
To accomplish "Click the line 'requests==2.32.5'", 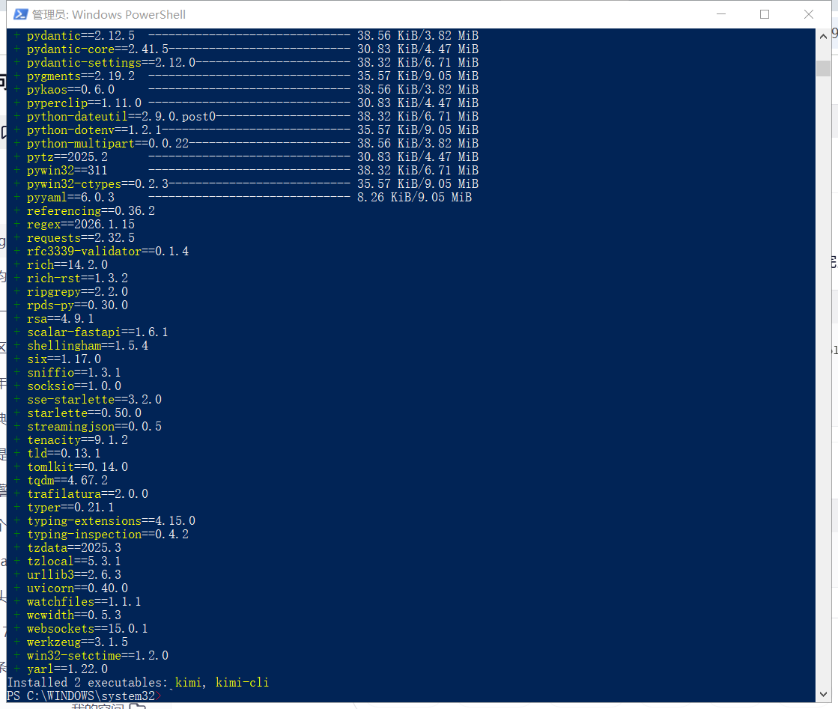I will [x=81, y=238].
